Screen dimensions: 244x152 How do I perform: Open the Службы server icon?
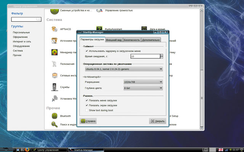tap(55, 87)
